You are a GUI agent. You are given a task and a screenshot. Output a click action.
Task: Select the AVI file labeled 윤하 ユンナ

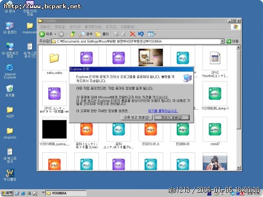(118, 129)
